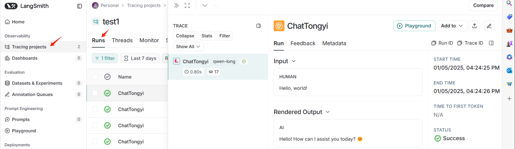Select the ChatTongyi trace node
Viewport: 515px width, 149px height.
[x=218, y=67]
